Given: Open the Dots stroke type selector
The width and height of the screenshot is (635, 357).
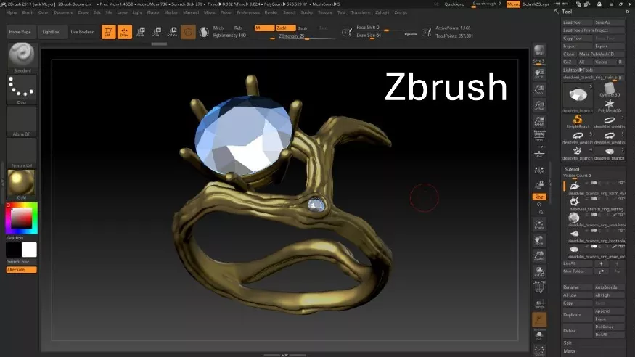Looking at the screenshot, I should pos(22,89).
